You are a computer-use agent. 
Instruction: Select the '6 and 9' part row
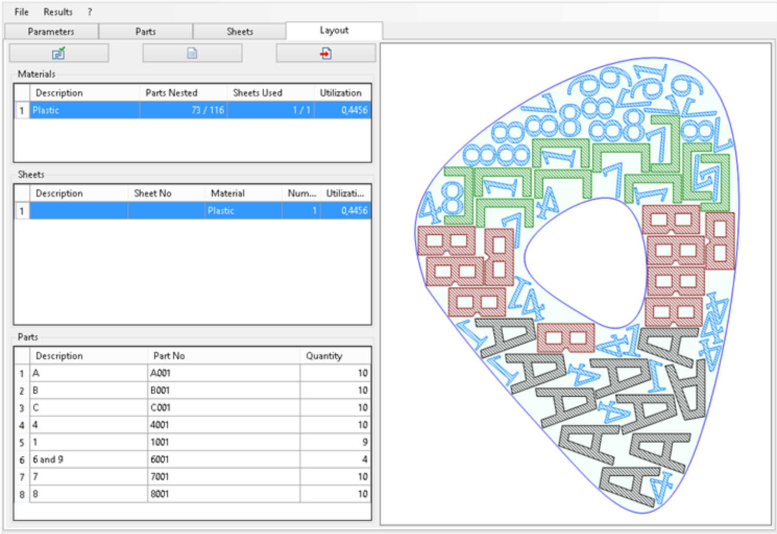[x=193, y=459]
